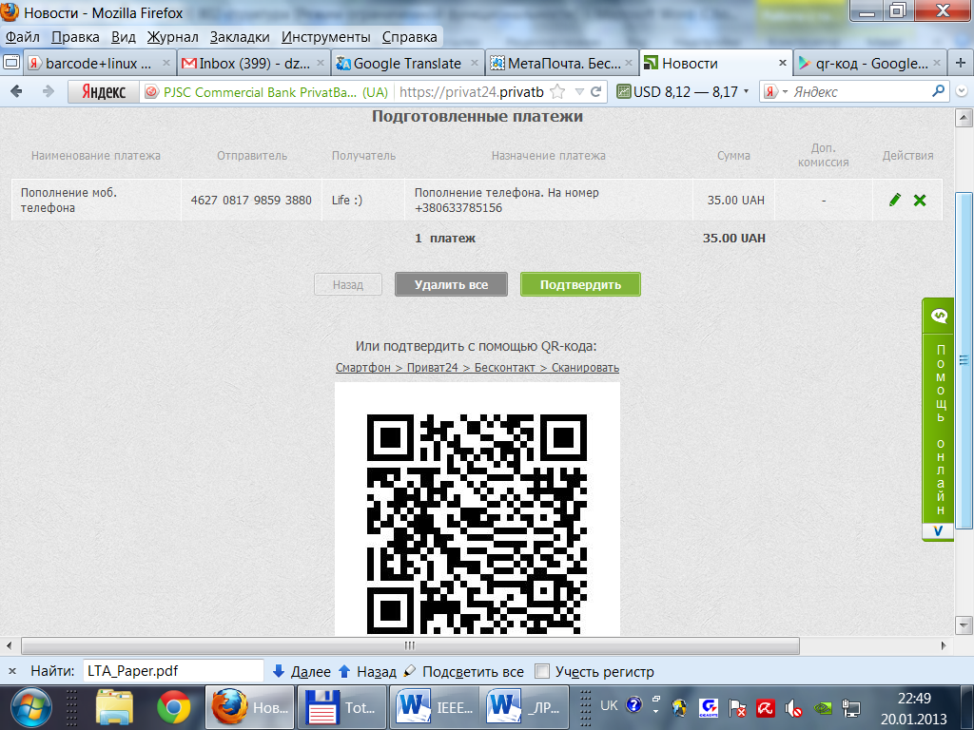Open the Правка menu
Image resolution: width=974 pixels, height=730 pixels.
pos(75,37)
